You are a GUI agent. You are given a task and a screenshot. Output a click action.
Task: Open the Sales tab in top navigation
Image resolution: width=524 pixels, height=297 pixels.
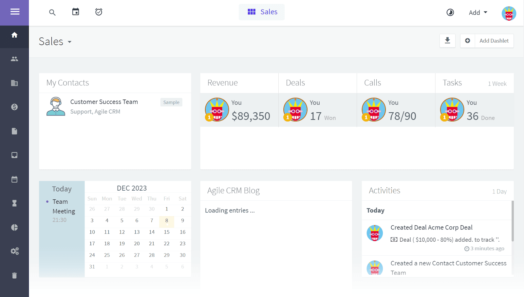[261, 12]
